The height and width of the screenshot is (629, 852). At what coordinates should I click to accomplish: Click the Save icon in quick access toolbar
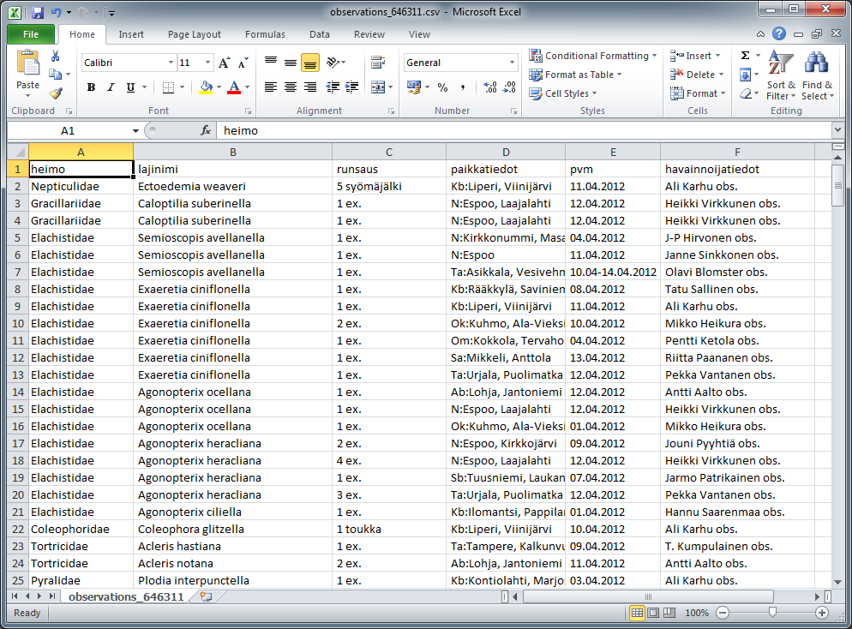(x=38, y=13)
